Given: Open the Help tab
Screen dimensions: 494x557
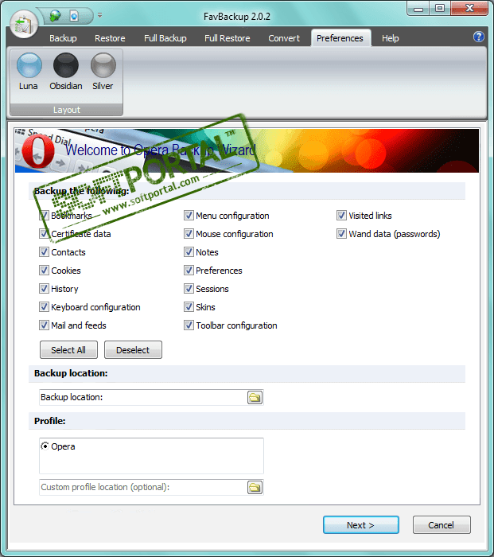Looking at the screenshot, I should coord(391,38).
